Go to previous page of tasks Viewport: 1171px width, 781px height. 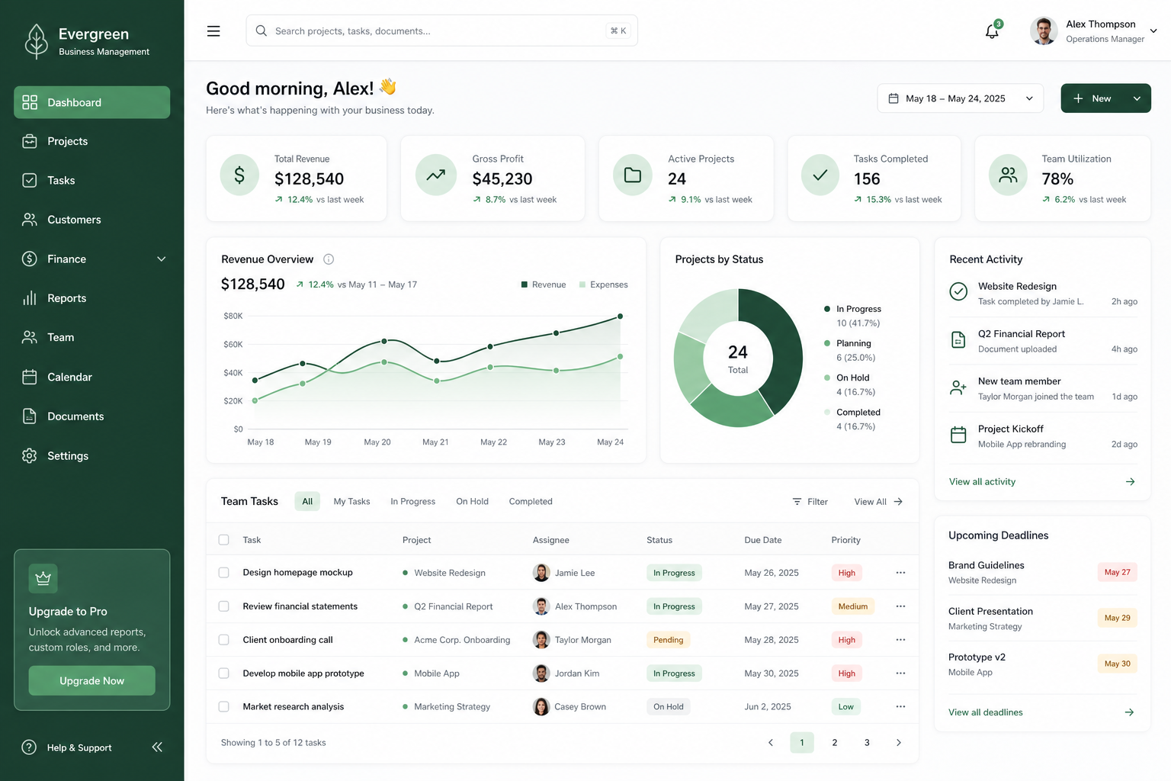click(x=770, y=743)
